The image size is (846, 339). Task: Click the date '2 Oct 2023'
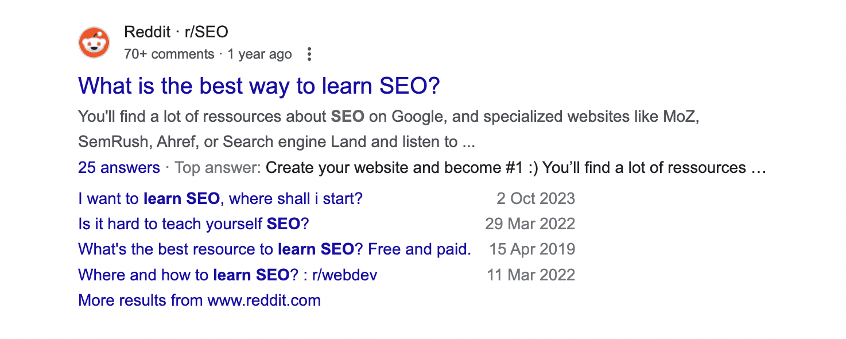(535, 198)
